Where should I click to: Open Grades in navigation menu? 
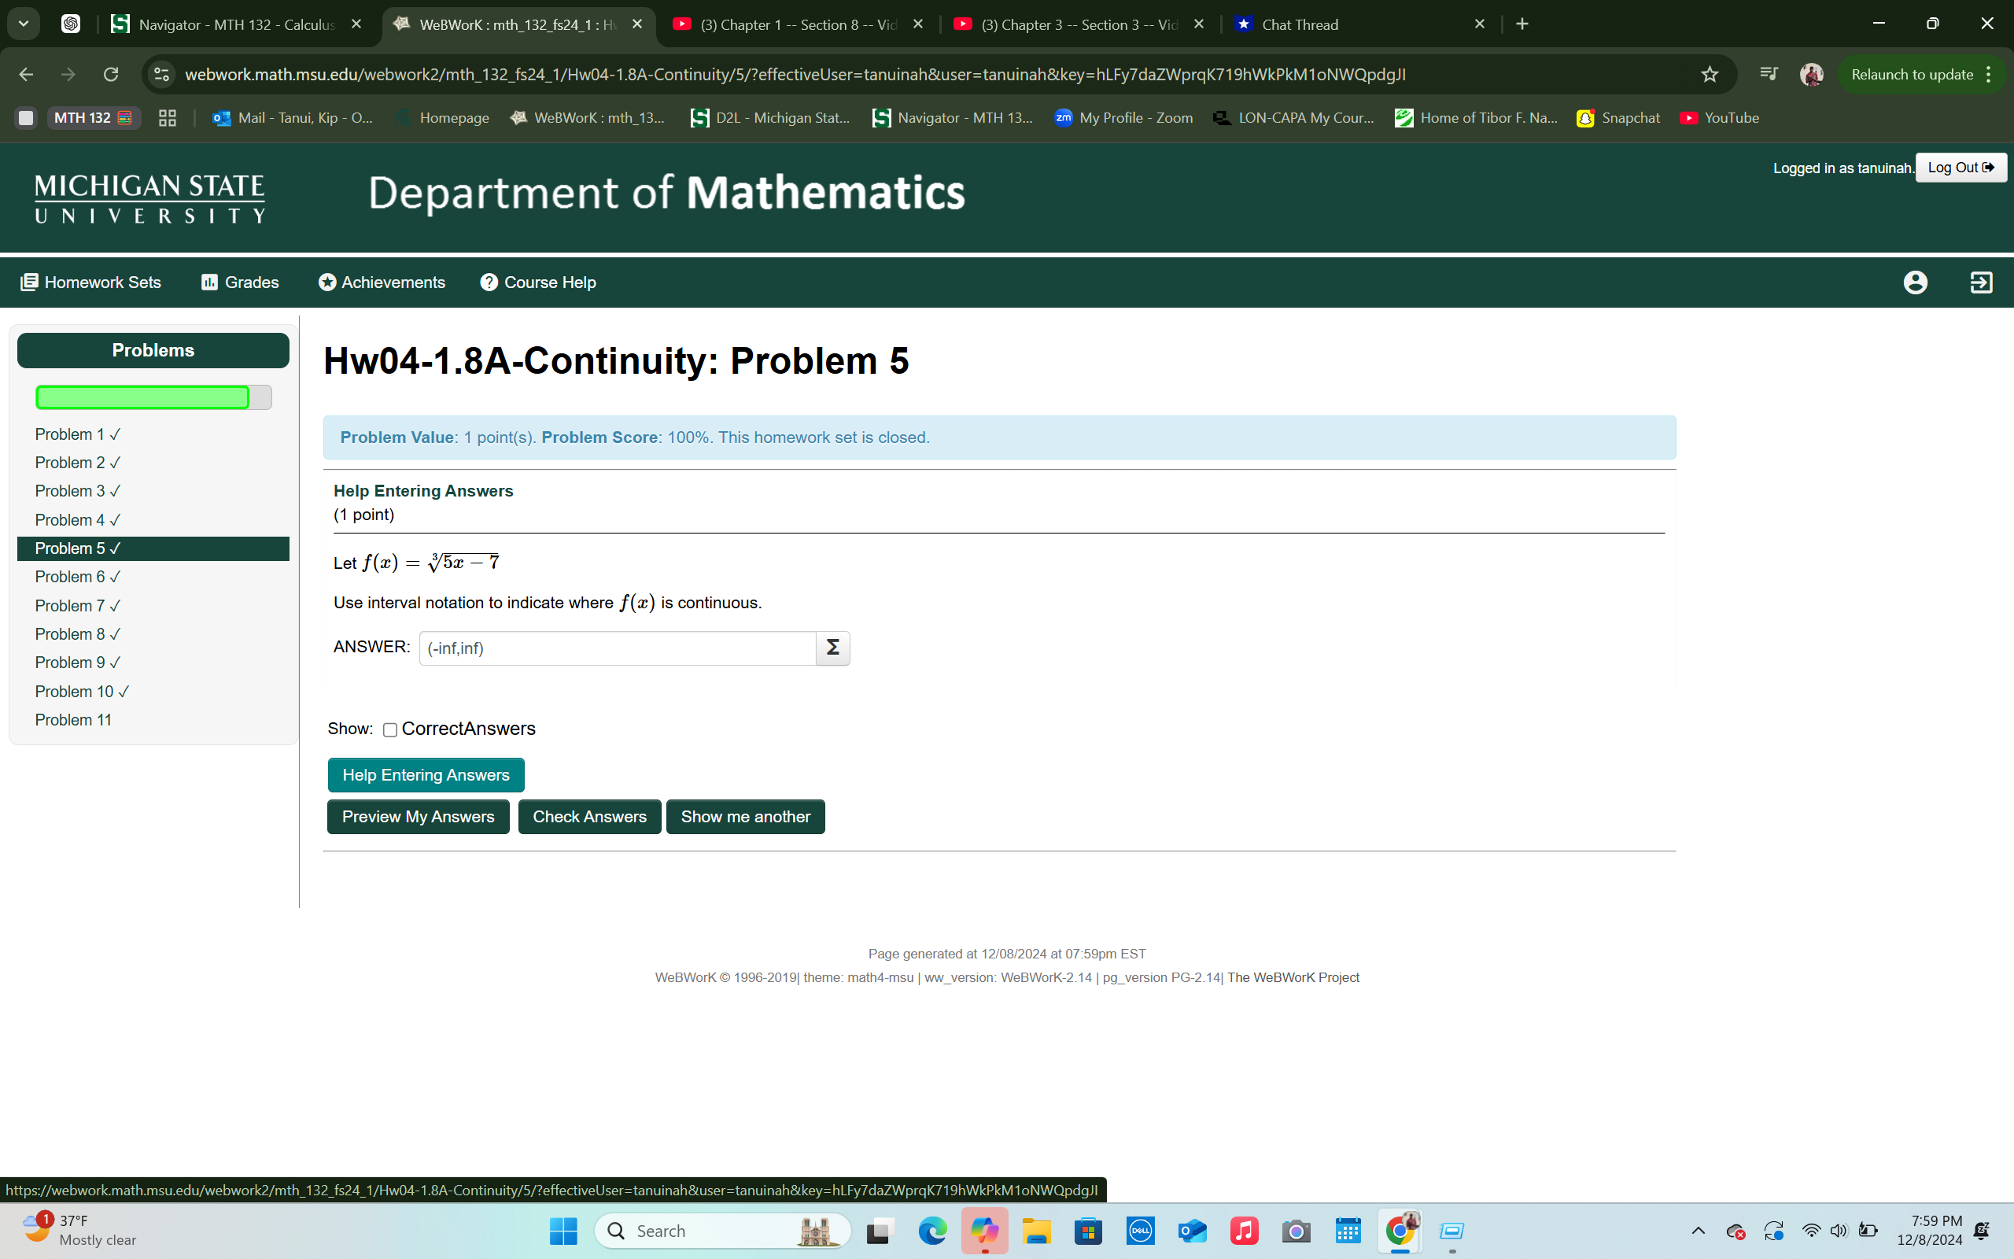tap(240, 282)
